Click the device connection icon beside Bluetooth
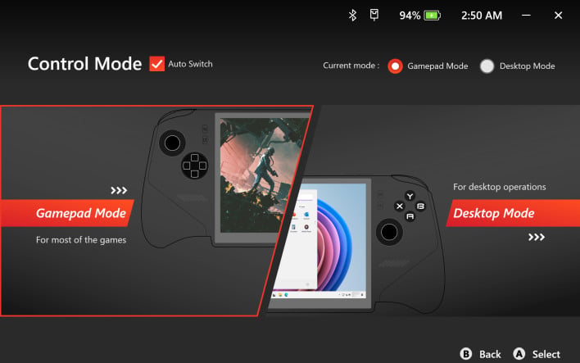This screenshot has height=363, width=580. (x=374, y=16)
